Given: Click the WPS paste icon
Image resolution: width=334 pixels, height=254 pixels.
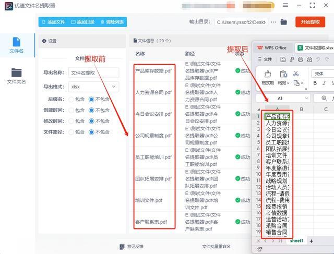Looking at the screenshot, I should click(x=283, y=74).
